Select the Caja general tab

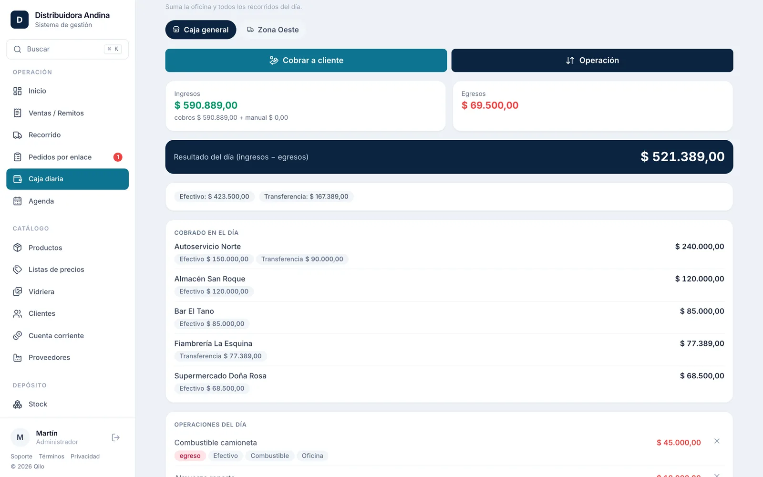[201, 30]
